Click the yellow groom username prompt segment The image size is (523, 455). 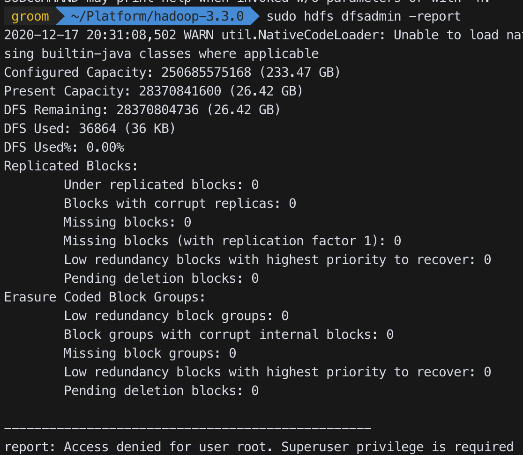click(30, 16)
